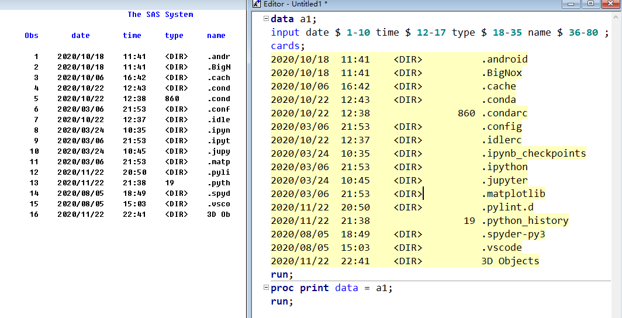Click the 'type' column header in output
Image resolution: width=622 pixels, height=318 pixels.
(174, 36)
